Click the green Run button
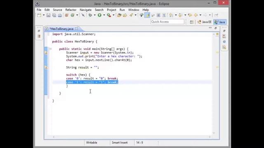Image resolution: width=264 pixels, height=148 pixels. pos(99,15)
